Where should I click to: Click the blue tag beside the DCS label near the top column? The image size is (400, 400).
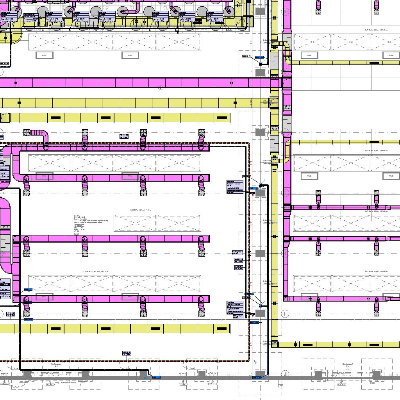tap(259, 57)
